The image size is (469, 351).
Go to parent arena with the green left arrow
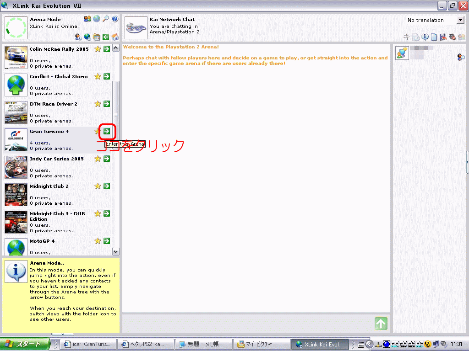click(106, 37)
